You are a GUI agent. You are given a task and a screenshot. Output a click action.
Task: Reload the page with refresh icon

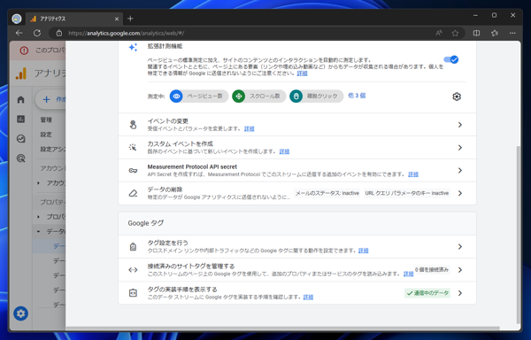pos(37,33)
